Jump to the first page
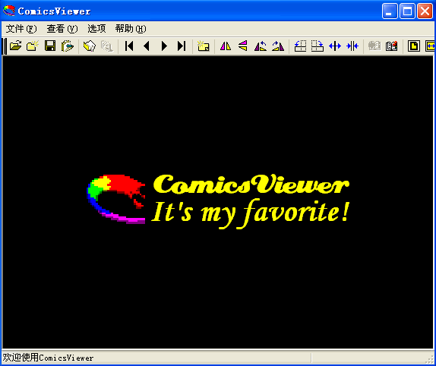 click(129, 46)
